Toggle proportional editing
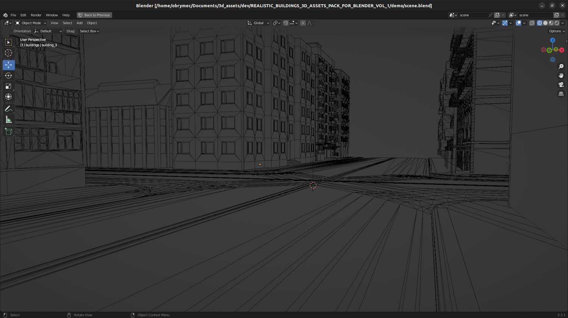Screen dimensions: 568x318 point(303,23)
